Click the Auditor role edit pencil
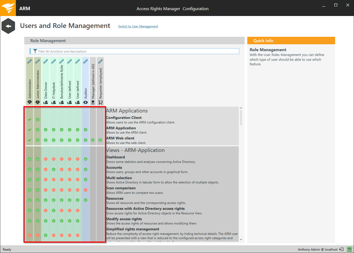 tap(85, 61)
